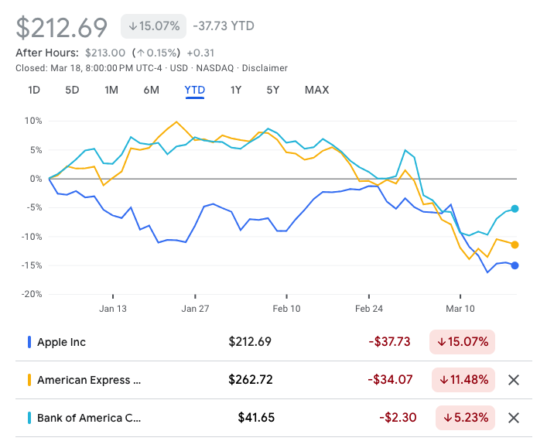
Task: Show the MAX time range
Action: (316, 90)
